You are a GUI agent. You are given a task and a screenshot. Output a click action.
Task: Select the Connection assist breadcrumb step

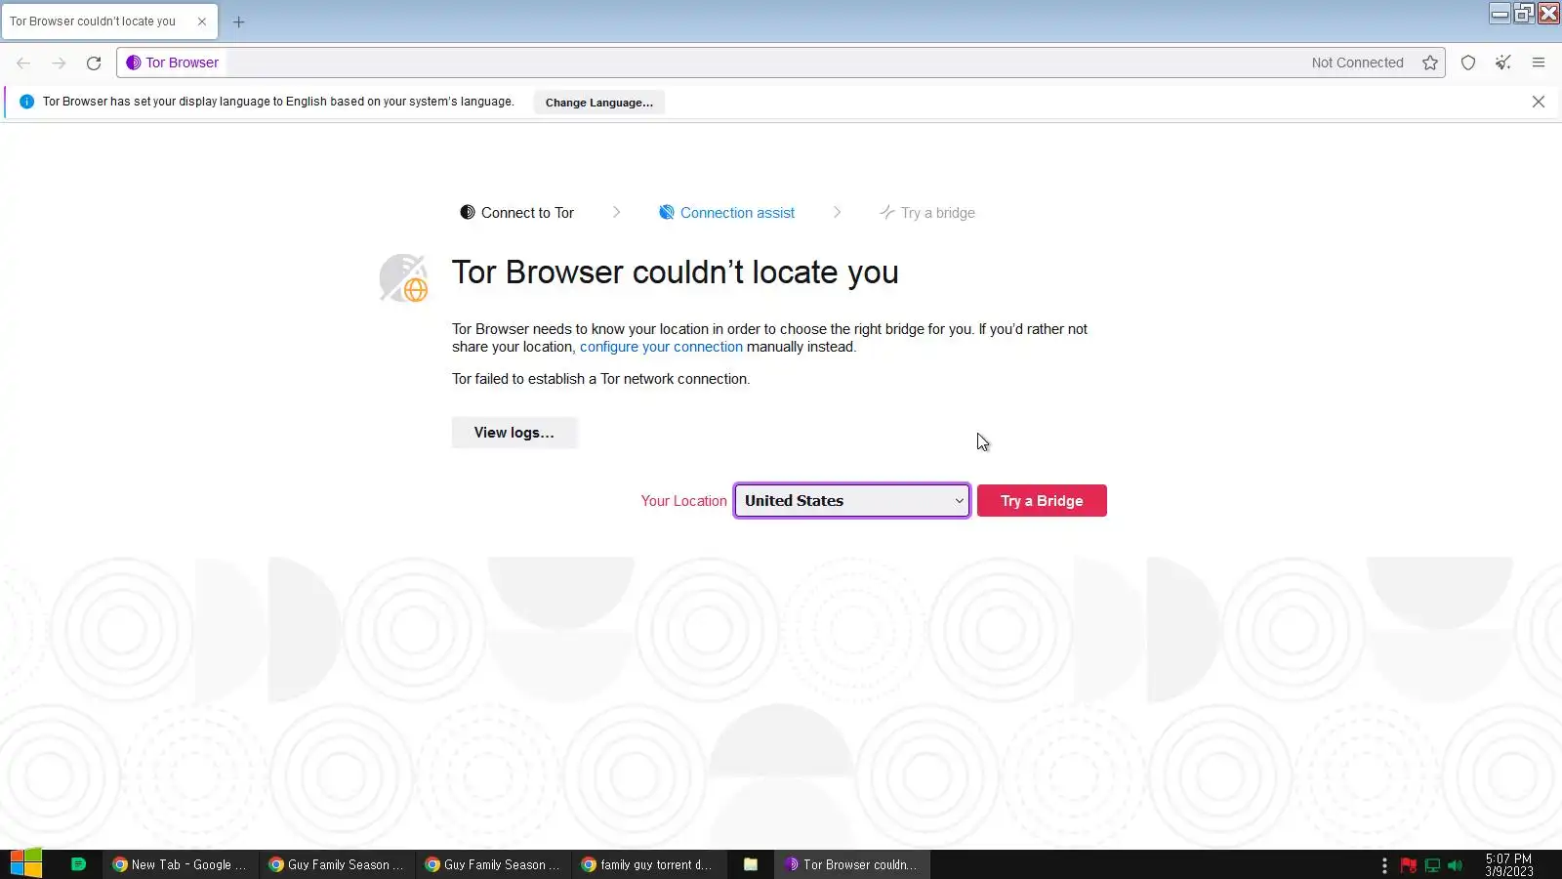click(x=726, y=213)
